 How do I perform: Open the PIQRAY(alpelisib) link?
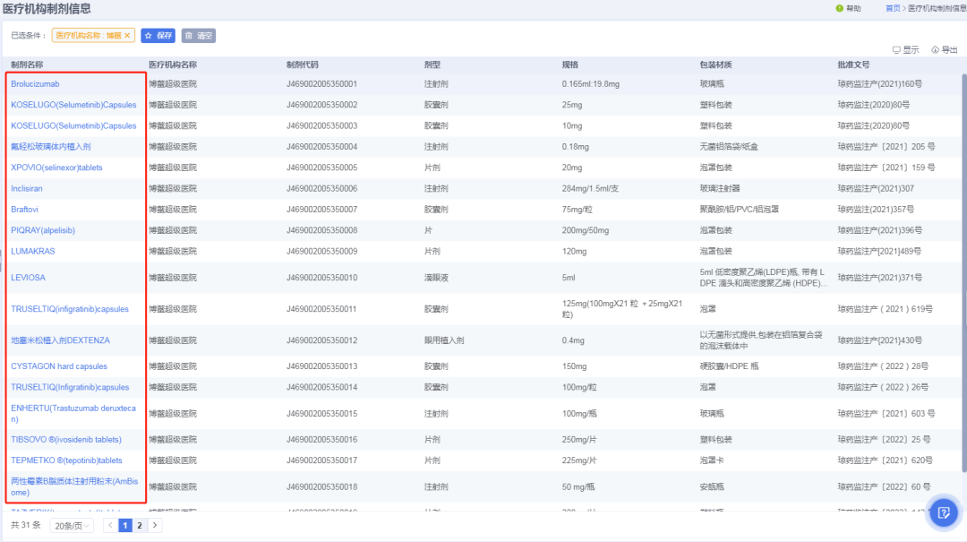(43, 231)
